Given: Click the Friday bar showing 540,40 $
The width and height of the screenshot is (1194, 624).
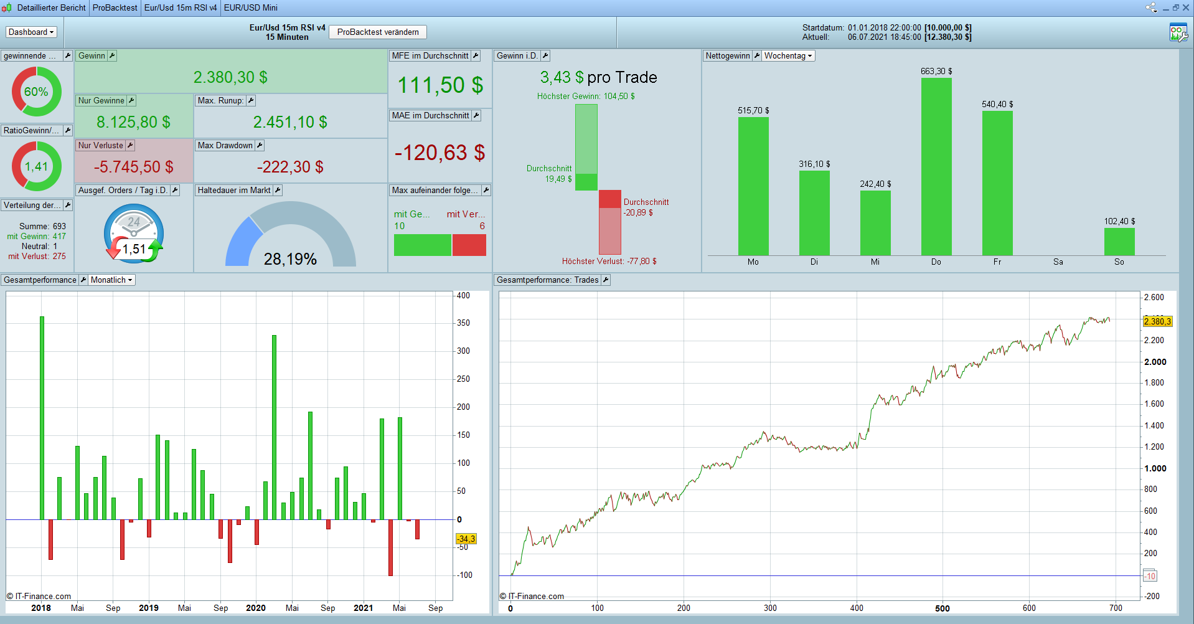Looking at the screenshot, I should point(997,183).
